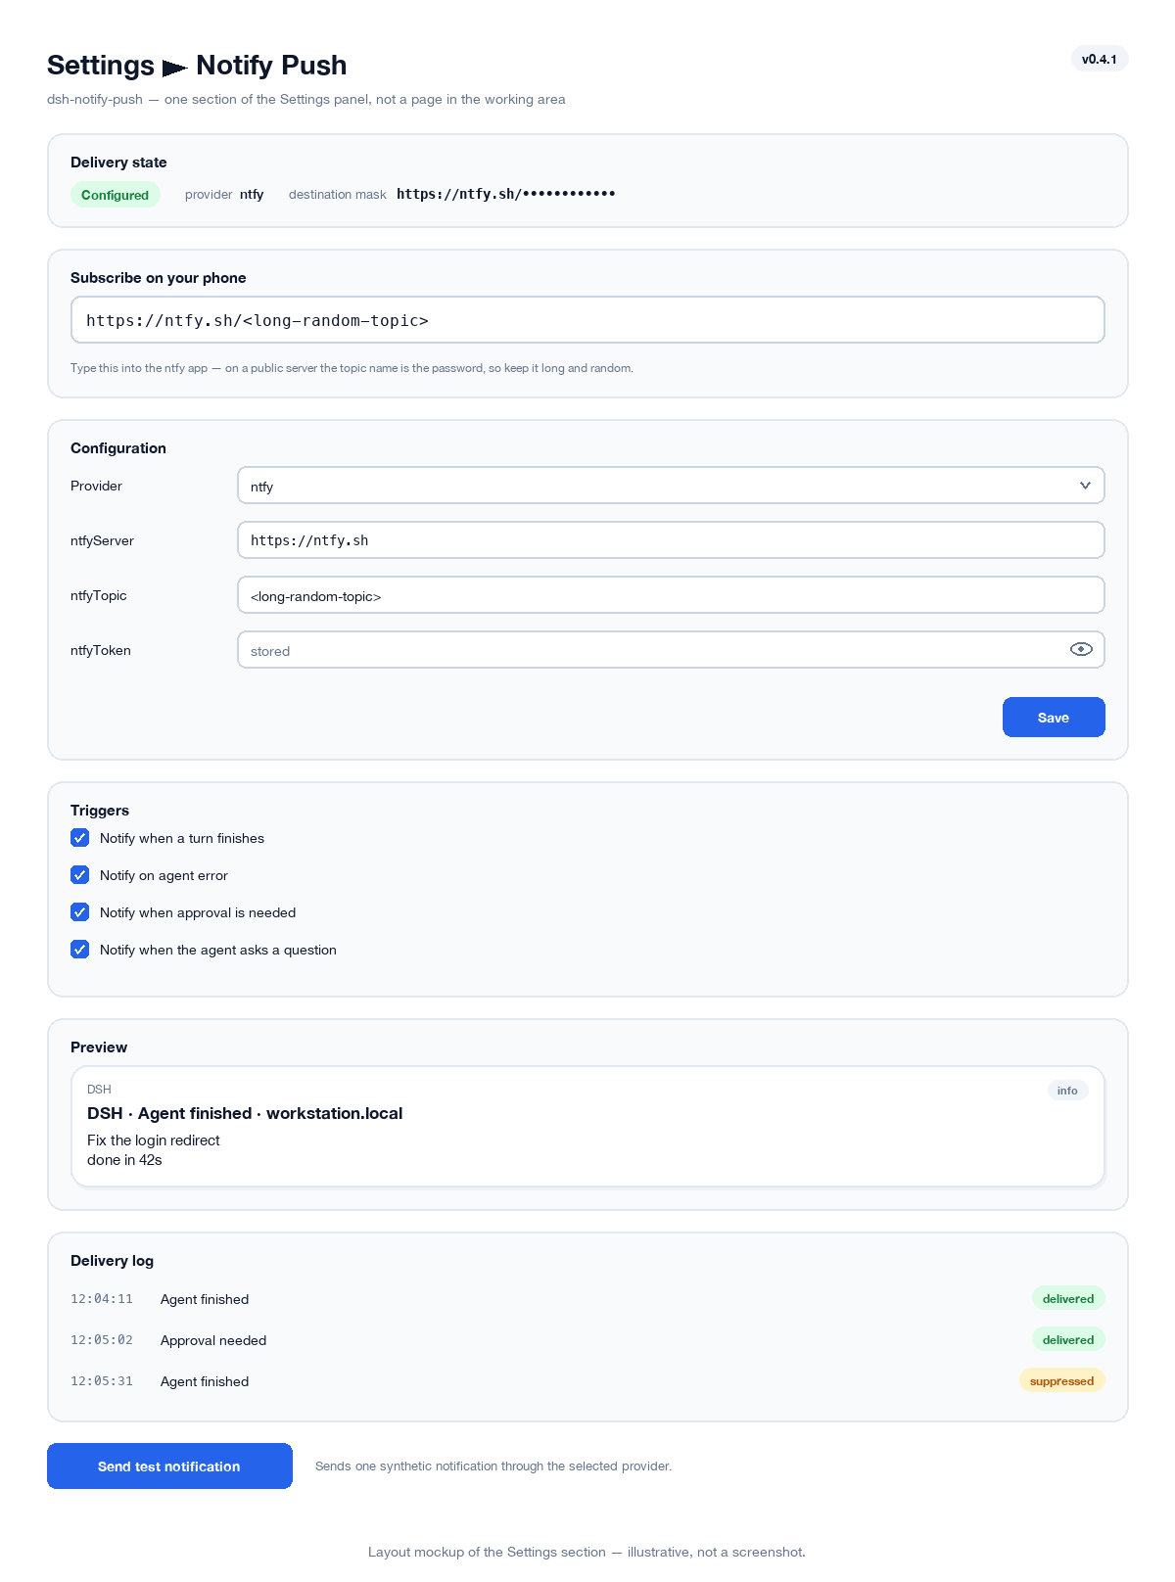Click the delivered badge for 12:04:11
The image size is (1175, 1582).
tap(1068, 1298)
